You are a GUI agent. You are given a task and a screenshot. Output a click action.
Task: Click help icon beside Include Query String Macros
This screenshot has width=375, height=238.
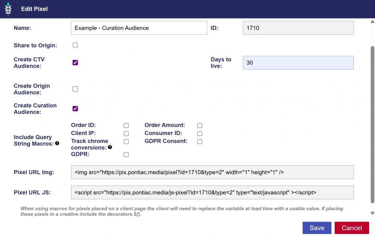(57, 144)
